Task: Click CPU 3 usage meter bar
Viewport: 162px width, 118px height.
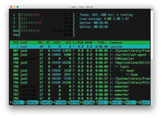Action: 46,23
